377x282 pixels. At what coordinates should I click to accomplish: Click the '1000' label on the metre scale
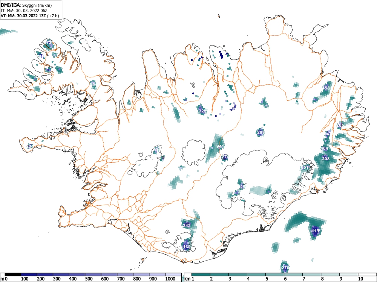click(x=170, y=279)
